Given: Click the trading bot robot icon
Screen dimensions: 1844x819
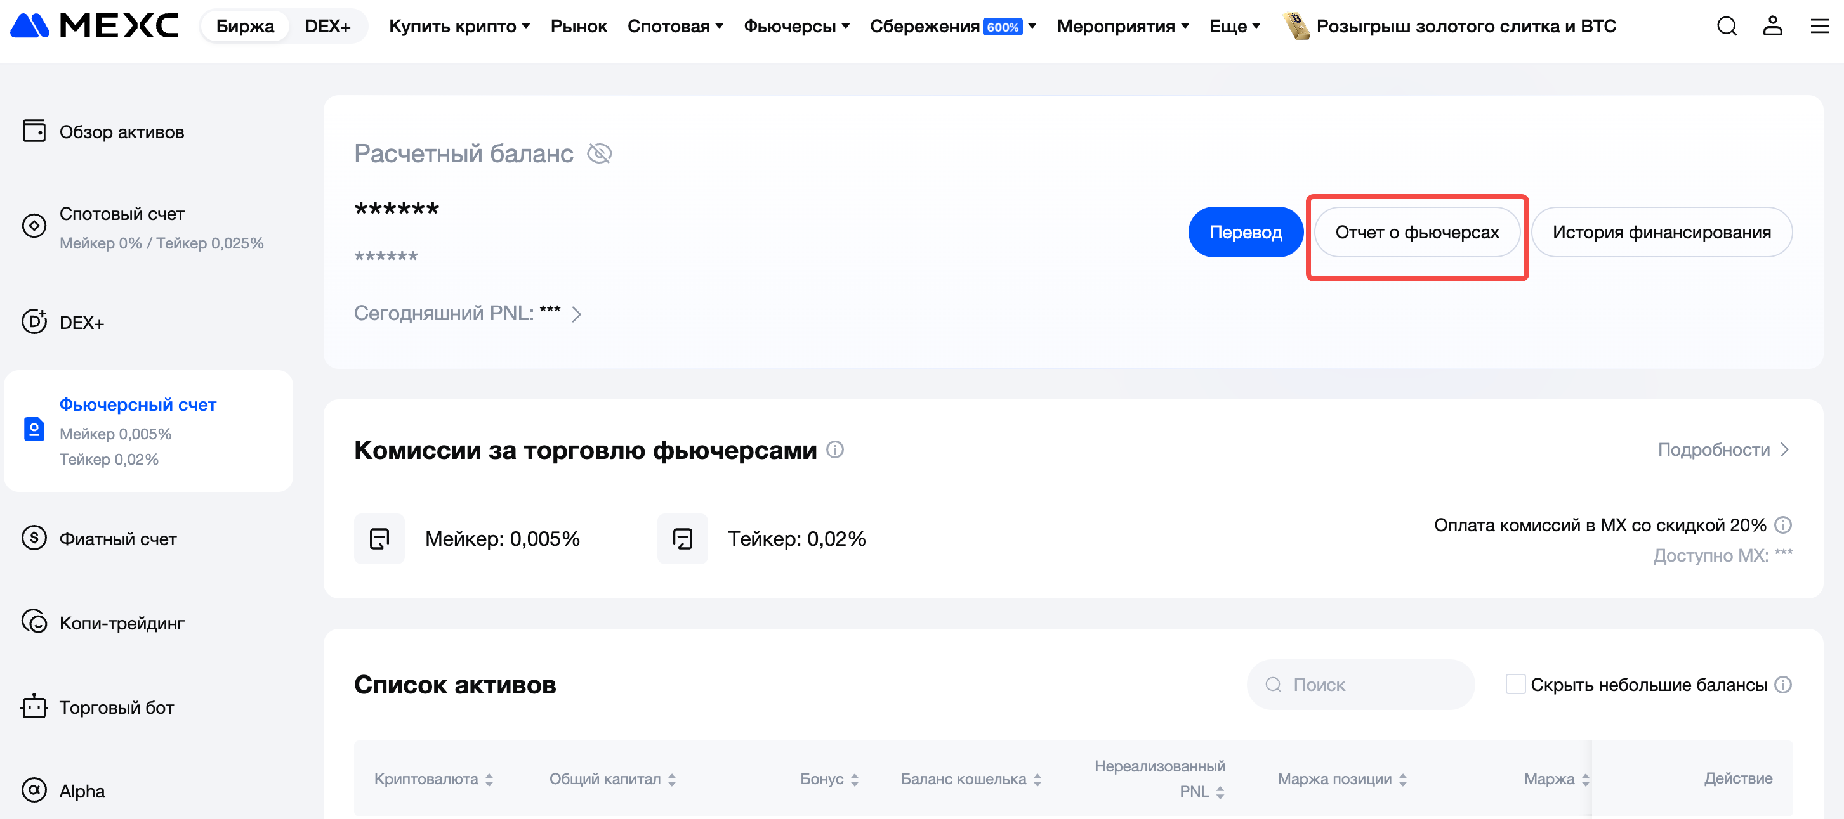Looking at the screenshot, I should coord(34,706).
